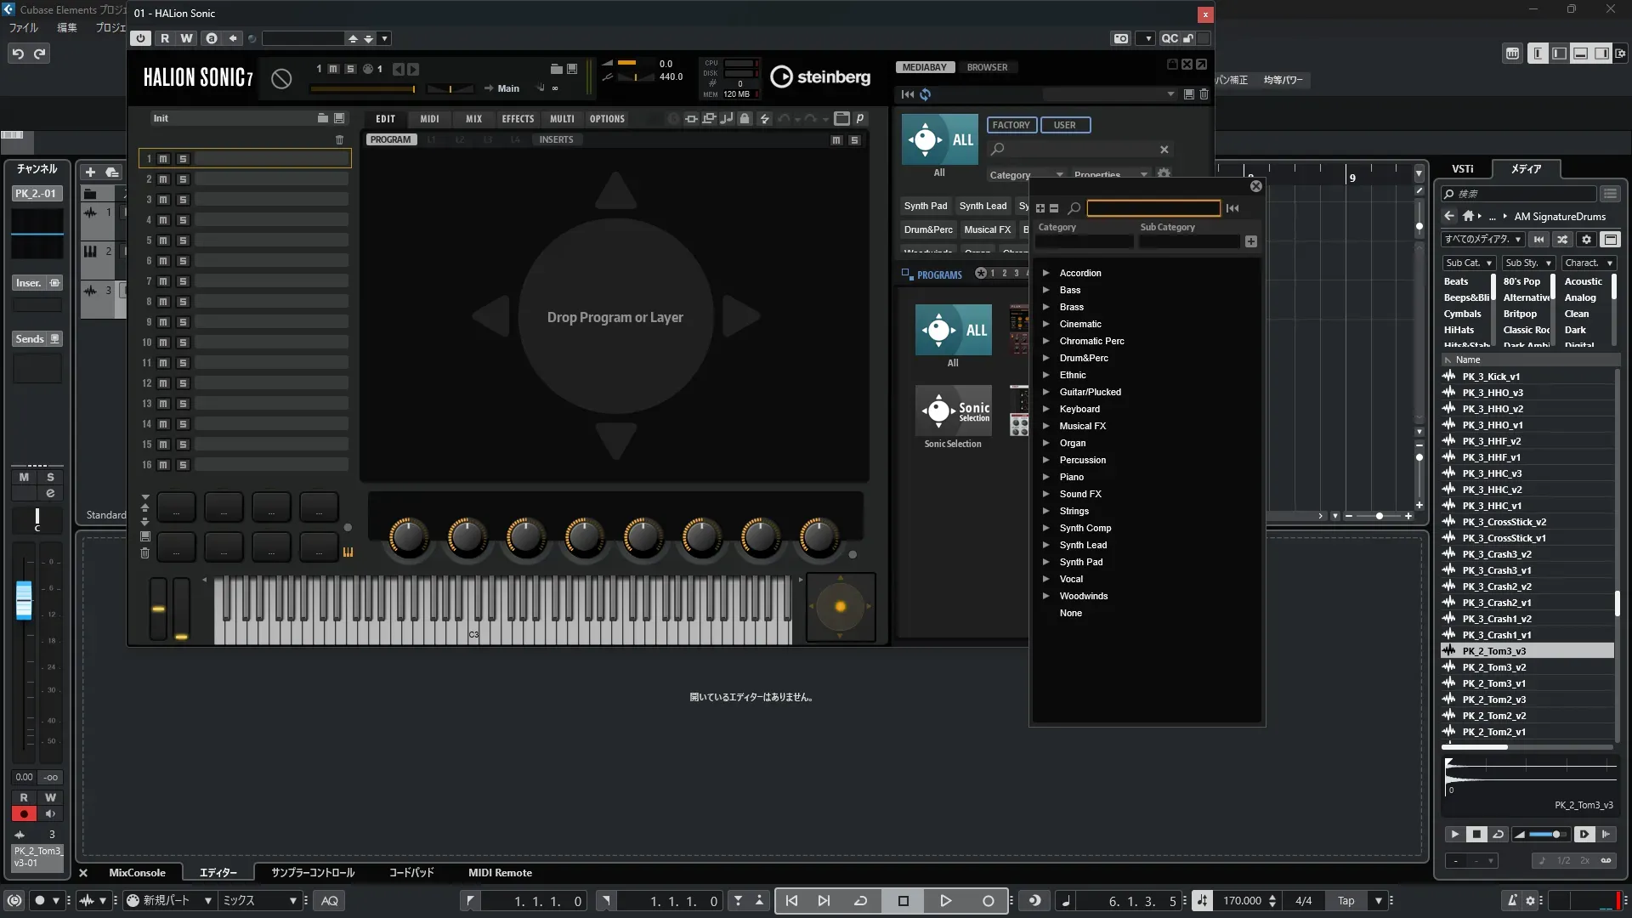This screenshot has width=1632, height=918.
Task: Click the Tap tempo button
Action: tap(1346, 901)
